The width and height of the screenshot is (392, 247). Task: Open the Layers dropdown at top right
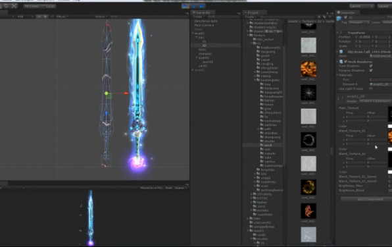click(x=362, y=6)
